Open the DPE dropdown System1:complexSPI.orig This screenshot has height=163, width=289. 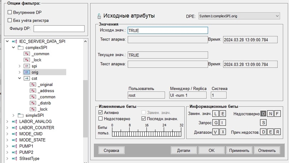tap(239, 16)
